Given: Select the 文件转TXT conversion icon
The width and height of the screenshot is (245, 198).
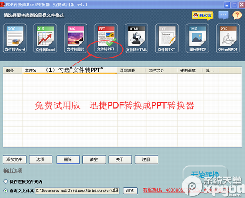Looking at the screenshot, I should coord(167,38).
